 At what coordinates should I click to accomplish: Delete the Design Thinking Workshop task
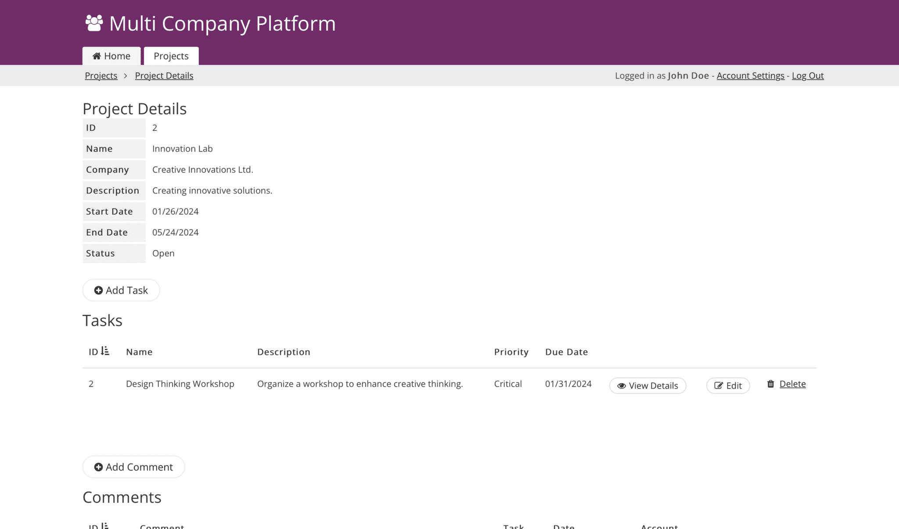792,384
